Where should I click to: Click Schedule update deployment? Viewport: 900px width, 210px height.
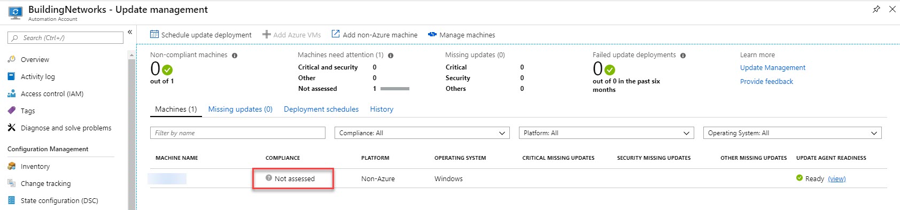tap(206, 35)
